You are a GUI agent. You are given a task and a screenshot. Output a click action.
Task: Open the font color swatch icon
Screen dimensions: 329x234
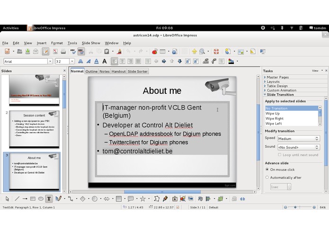(x=231, y=61)
